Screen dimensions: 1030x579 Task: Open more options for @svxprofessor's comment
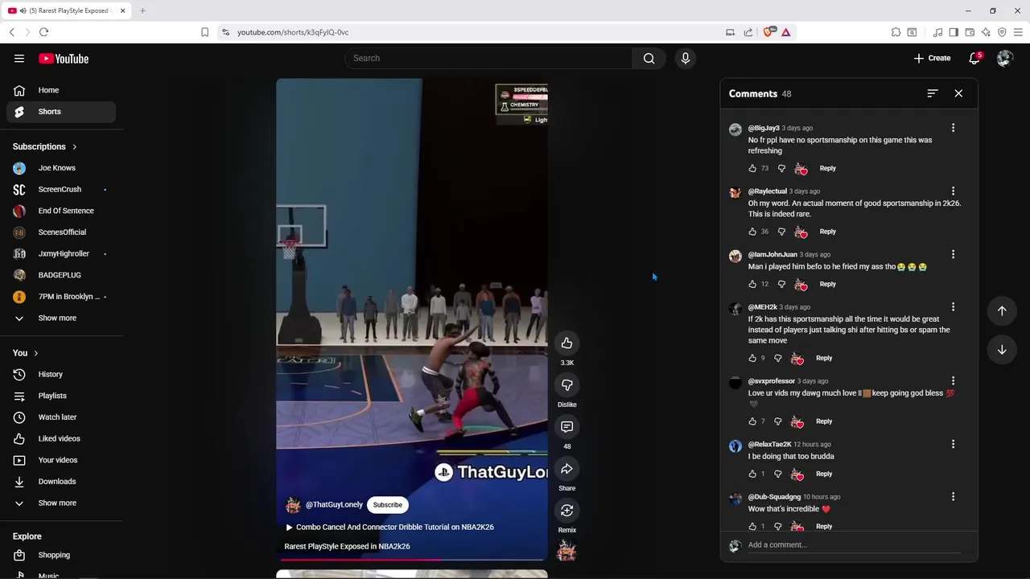[x=953, y=381]
